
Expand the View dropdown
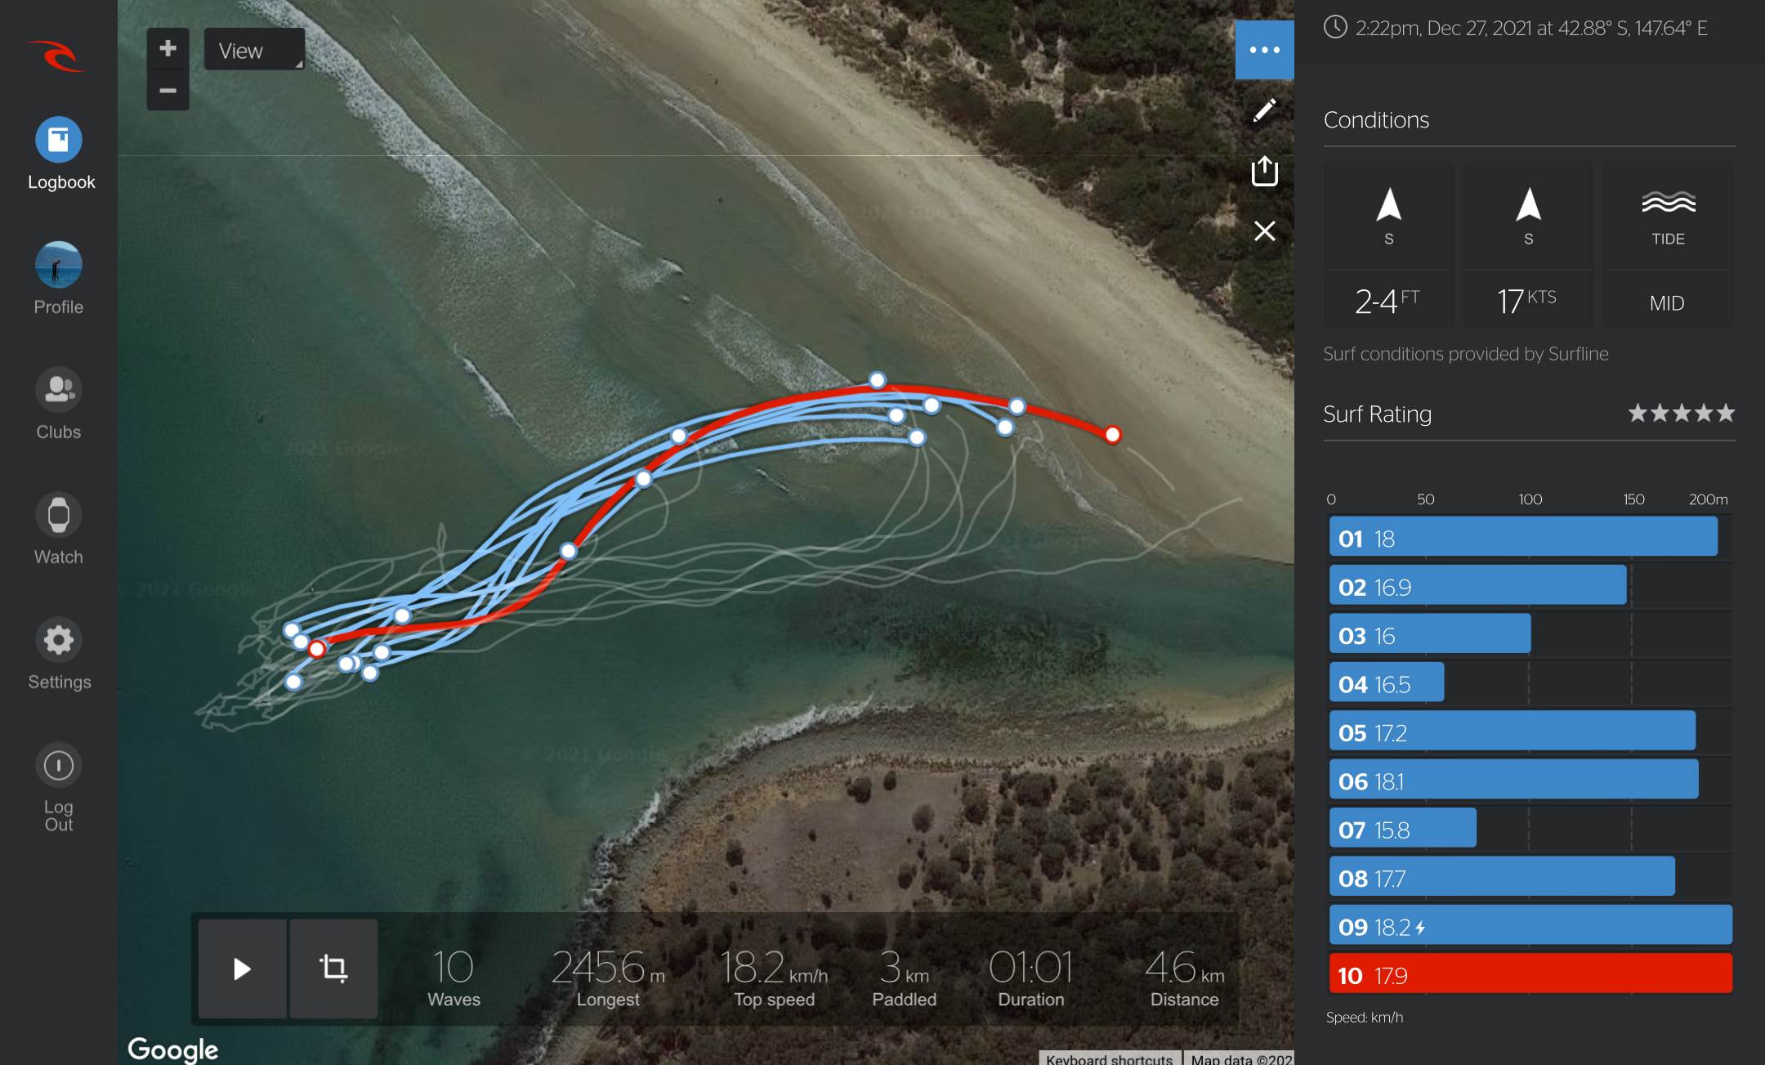pos(254,50)
